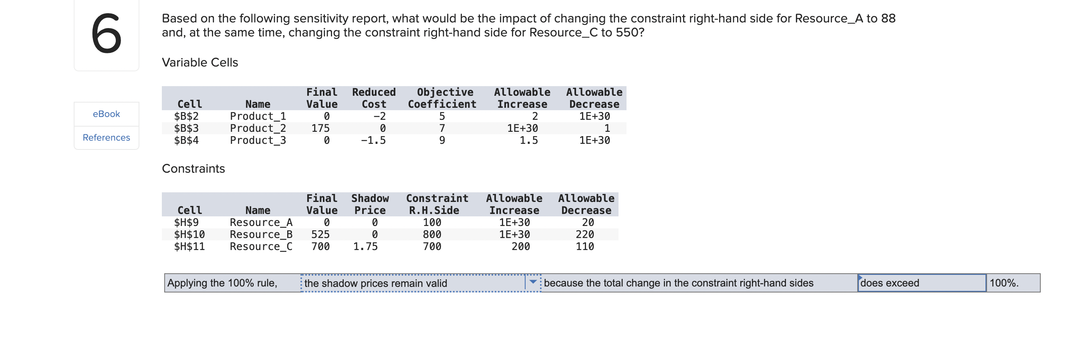The height and width of the screenshot is (355, 1088).
Task: Click the Product_2 final value 175
Action: click(x=322, y=128)
